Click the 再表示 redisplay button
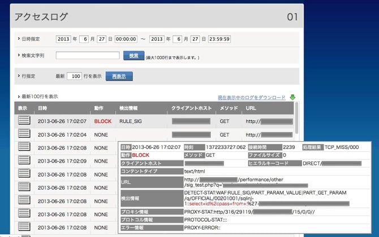The width and height of the screenshot is (379, 237). pyautogui.click(x=119, y=76)
